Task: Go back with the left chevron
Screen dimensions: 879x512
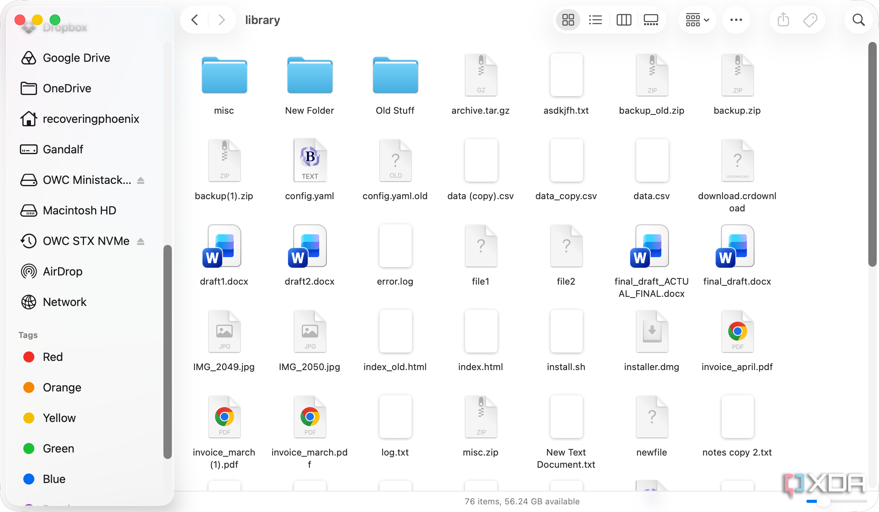Action: point(195,20)
